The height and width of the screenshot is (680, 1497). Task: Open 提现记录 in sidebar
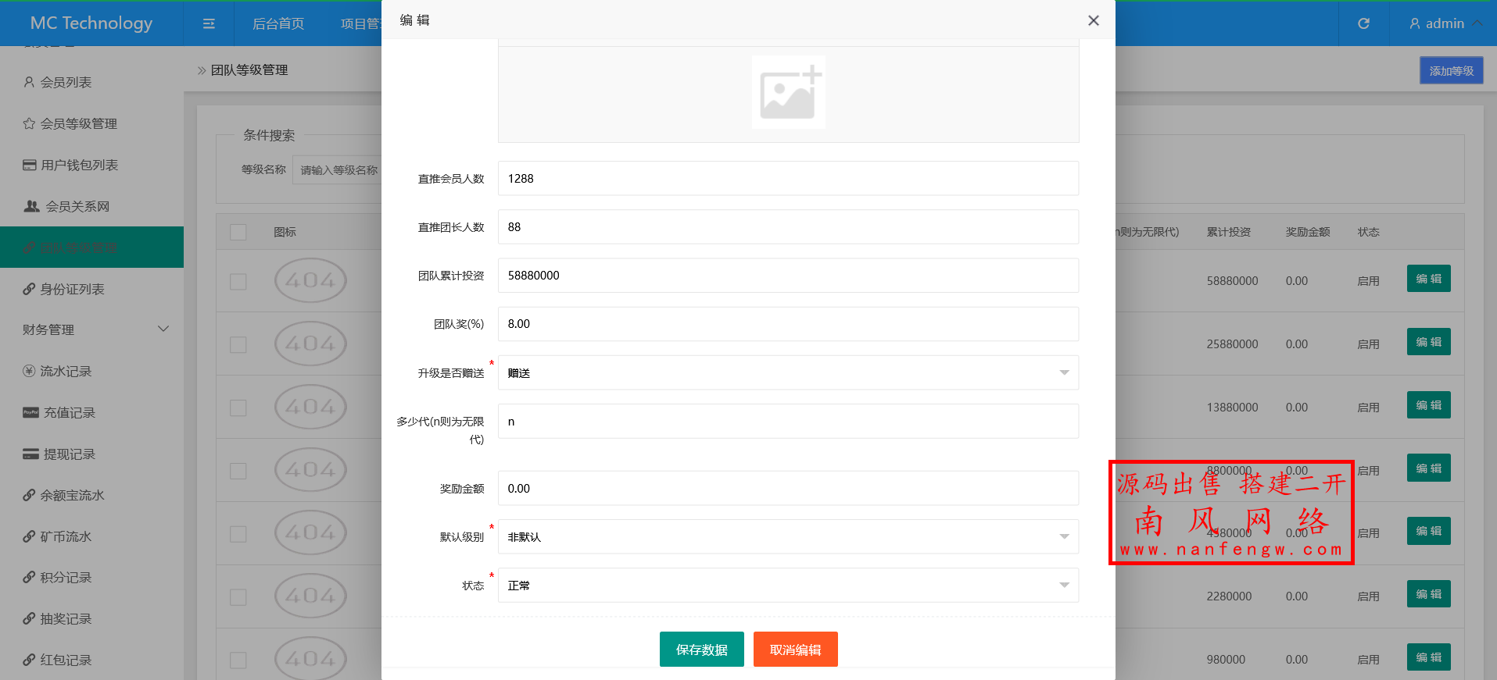click(69, 454)
